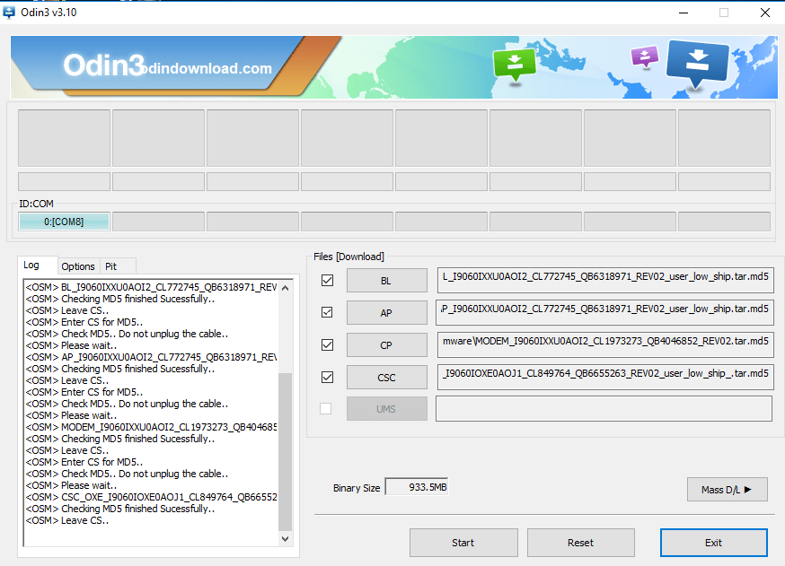
Task: Click the log line starting with BL_I9060IXXU0AOI2
Action: [x=151, y=287]
